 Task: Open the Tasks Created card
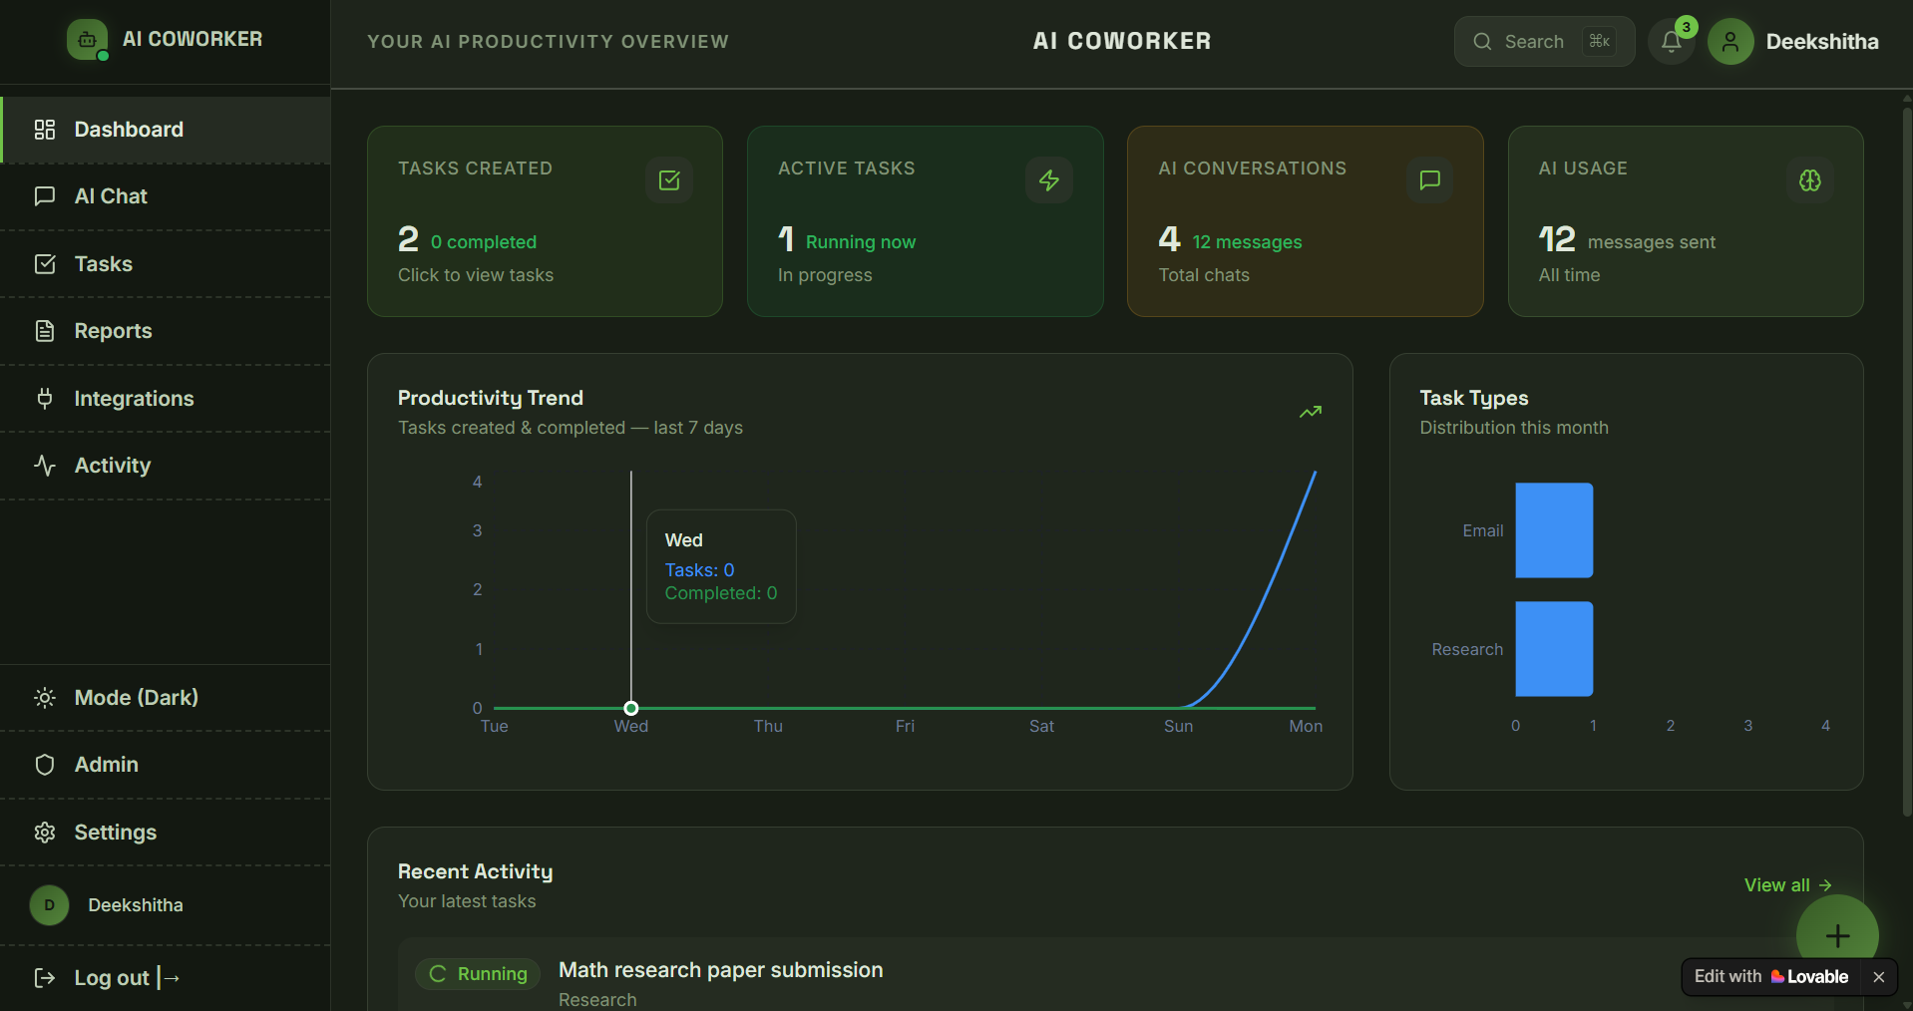point(545,221)
